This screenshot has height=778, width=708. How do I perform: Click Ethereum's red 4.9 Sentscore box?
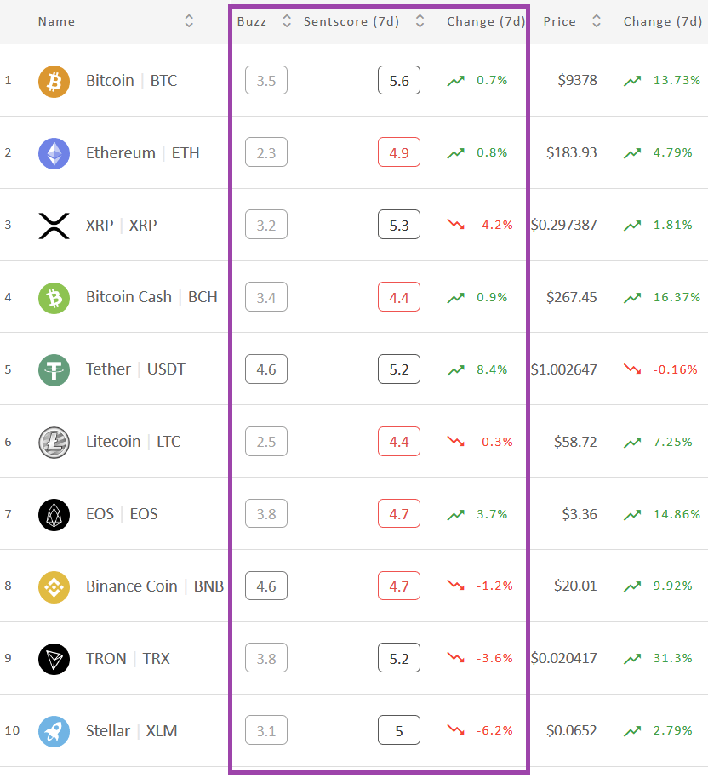click(x=399, y=152)
